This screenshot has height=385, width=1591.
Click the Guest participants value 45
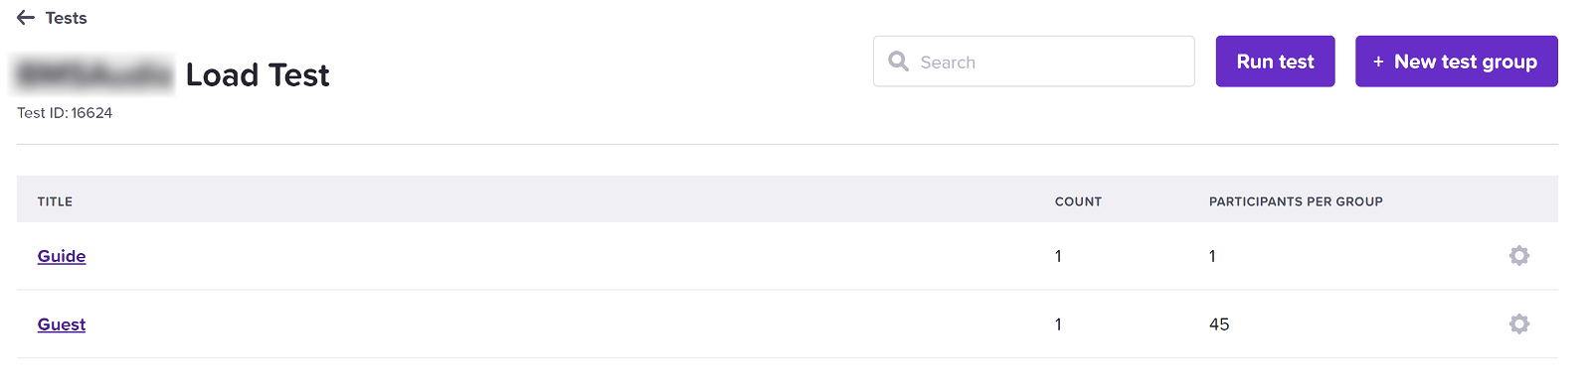click(1219, 324)
